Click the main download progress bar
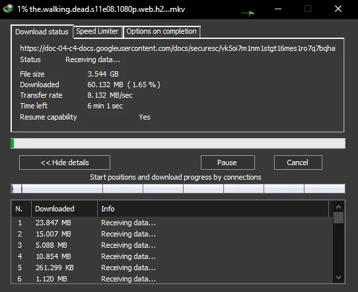Viewport: 358px width, 292px height. pyautogui.click(x=178, y=143)
